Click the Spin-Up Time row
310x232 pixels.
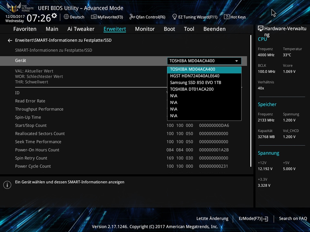pyautogui.click(x=28, y=117)
